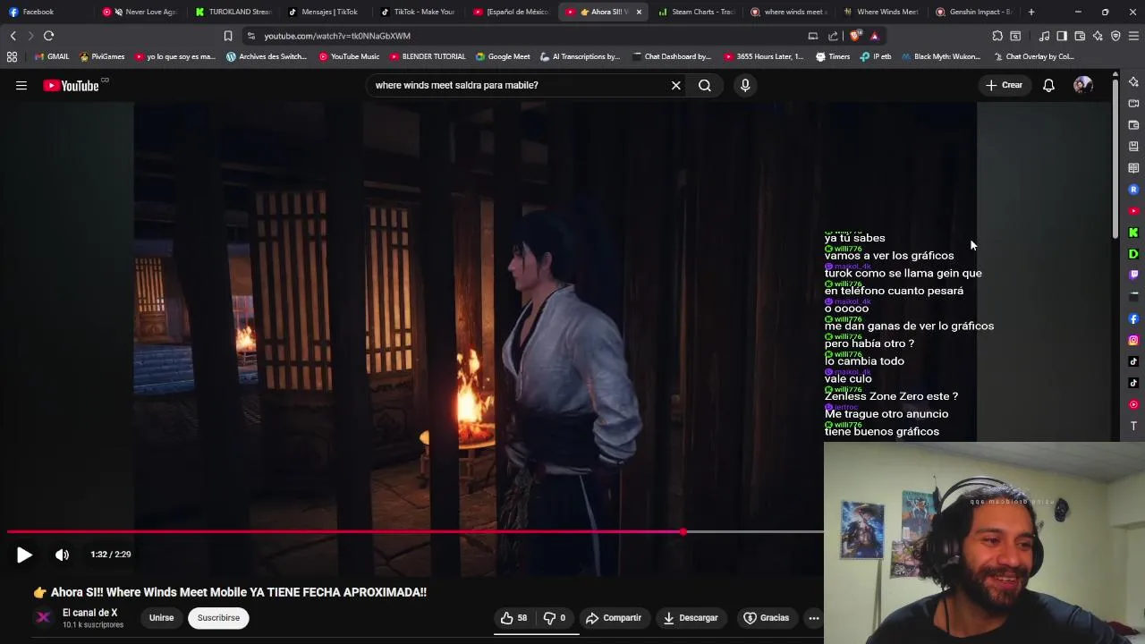Play the paused video

point(24,555)
